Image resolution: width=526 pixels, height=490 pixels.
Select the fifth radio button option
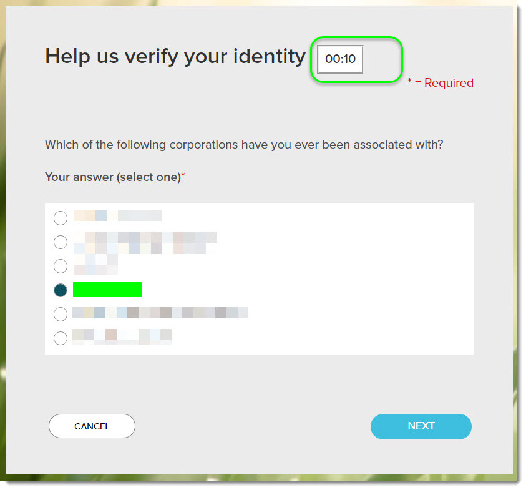61,313
